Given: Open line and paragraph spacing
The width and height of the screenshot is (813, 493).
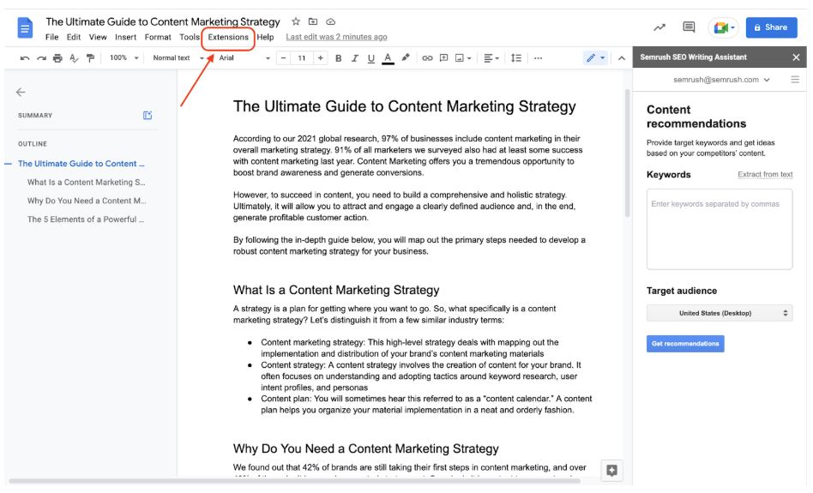Looking at the screenshot, I should click(x=516, y=58).
